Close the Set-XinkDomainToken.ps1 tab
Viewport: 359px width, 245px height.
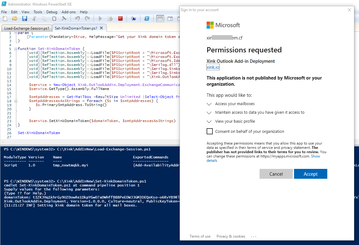click(101, 28)
